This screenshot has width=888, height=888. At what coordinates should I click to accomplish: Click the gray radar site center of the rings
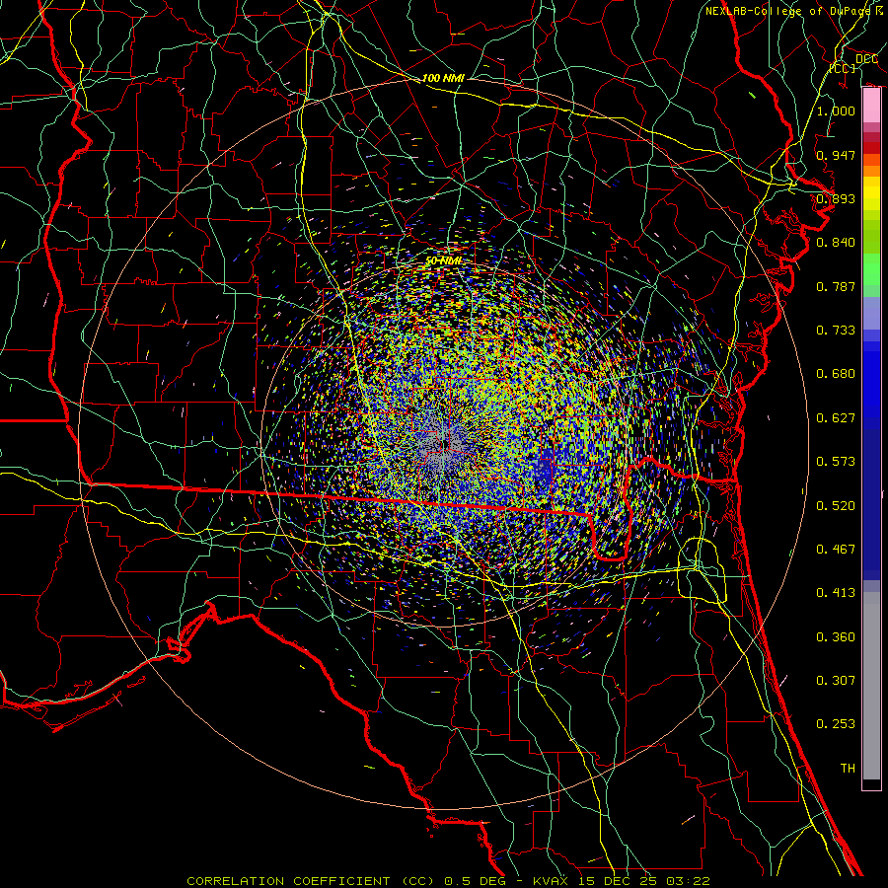(x=444, y=445)
